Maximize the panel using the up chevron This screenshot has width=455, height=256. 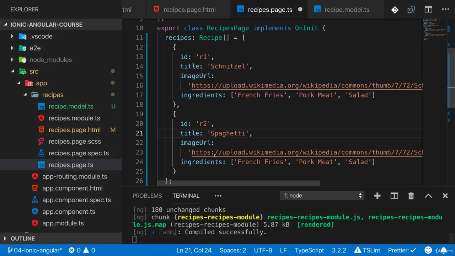pyautogui.click(x=428, y=196)
